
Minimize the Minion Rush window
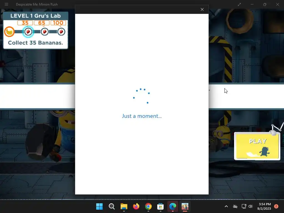click(x=252, y=4)
